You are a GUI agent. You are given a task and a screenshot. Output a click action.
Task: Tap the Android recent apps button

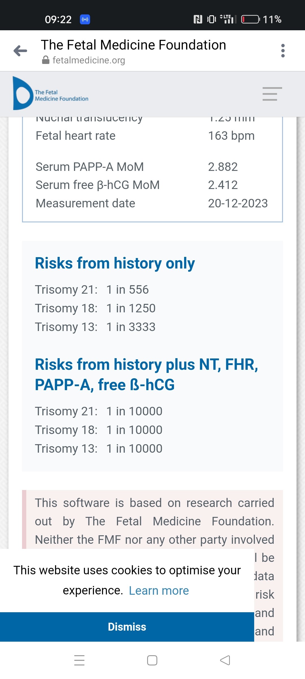pos(79,660)
